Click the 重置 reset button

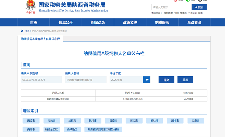[185, 80]
